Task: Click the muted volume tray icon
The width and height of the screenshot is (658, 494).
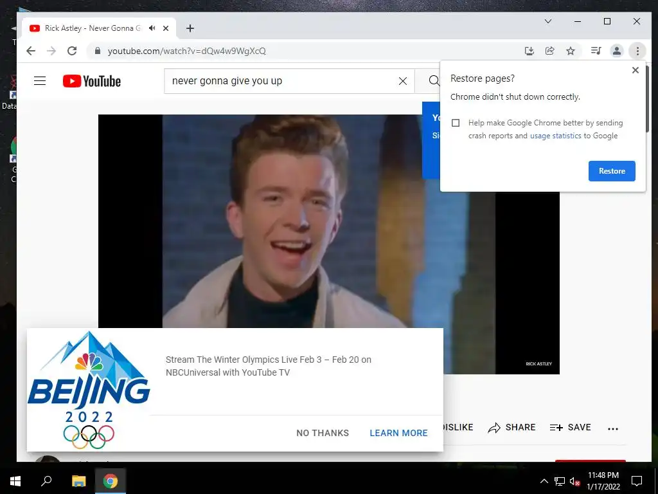Action: [x=574, y=481]
